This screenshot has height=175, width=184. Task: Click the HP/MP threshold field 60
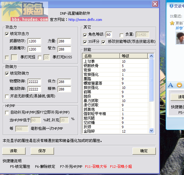coord(36,120)
